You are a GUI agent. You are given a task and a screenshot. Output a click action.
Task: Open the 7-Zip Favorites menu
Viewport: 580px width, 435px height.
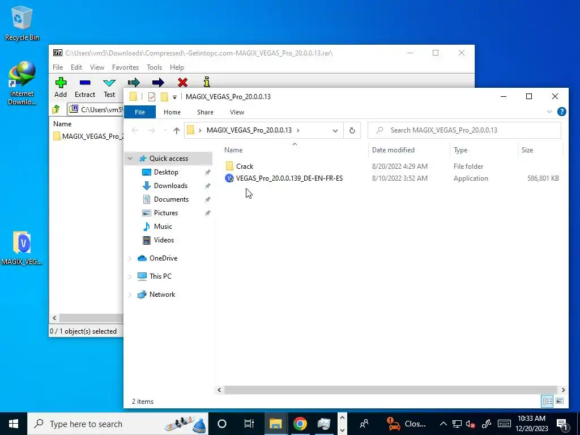pyautogui.click(x=125, y=67)
